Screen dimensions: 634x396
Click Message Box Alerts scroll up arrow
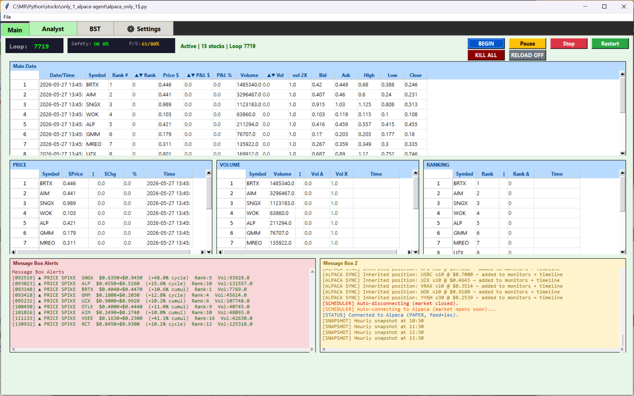(312, 272)
